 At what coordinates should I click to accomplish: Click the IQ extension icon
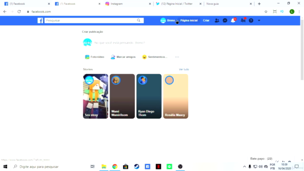click(x=282, y=11)
